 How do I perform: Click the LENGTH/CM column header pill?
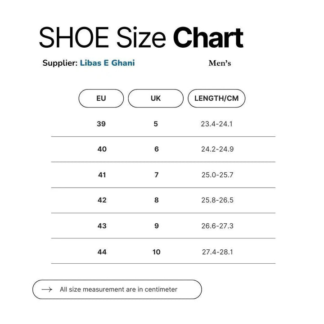(216, 99)
